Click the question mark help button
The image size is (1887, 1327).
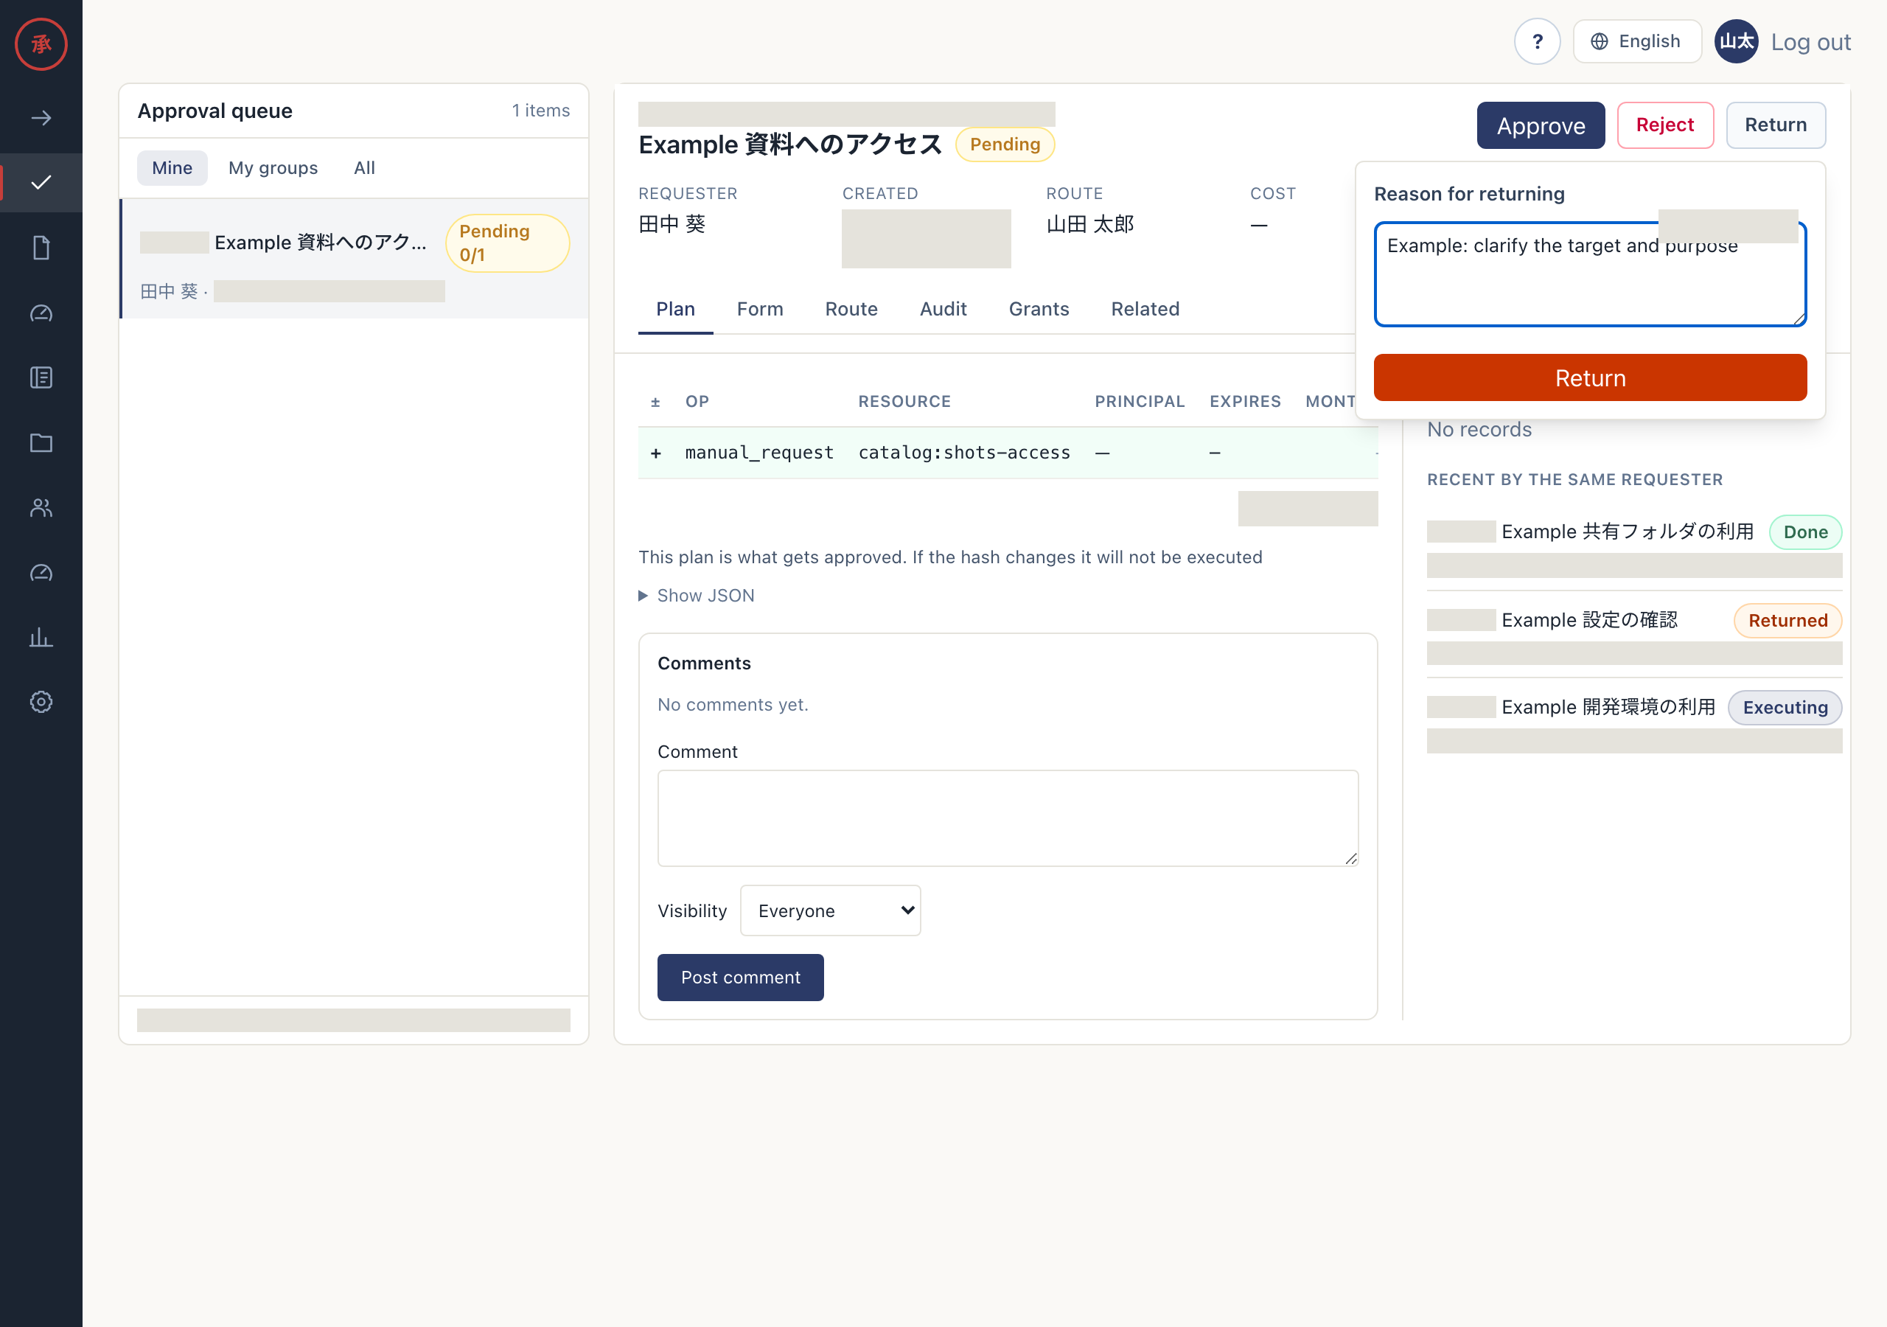tap(1537, 41)
